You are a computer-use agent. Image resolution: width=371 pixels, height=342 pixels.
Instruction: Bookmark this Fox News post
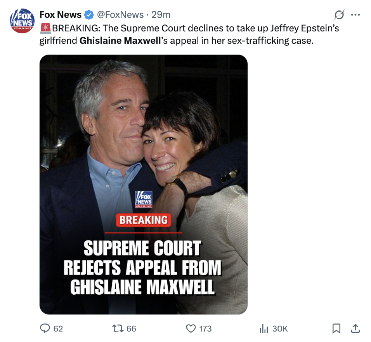tap(336, 328)
